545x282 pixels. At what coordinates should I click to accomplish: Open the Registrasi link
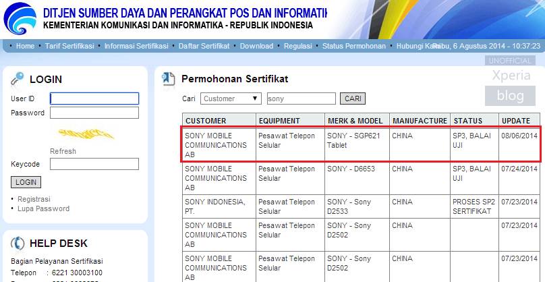click(x=34, y=199)
